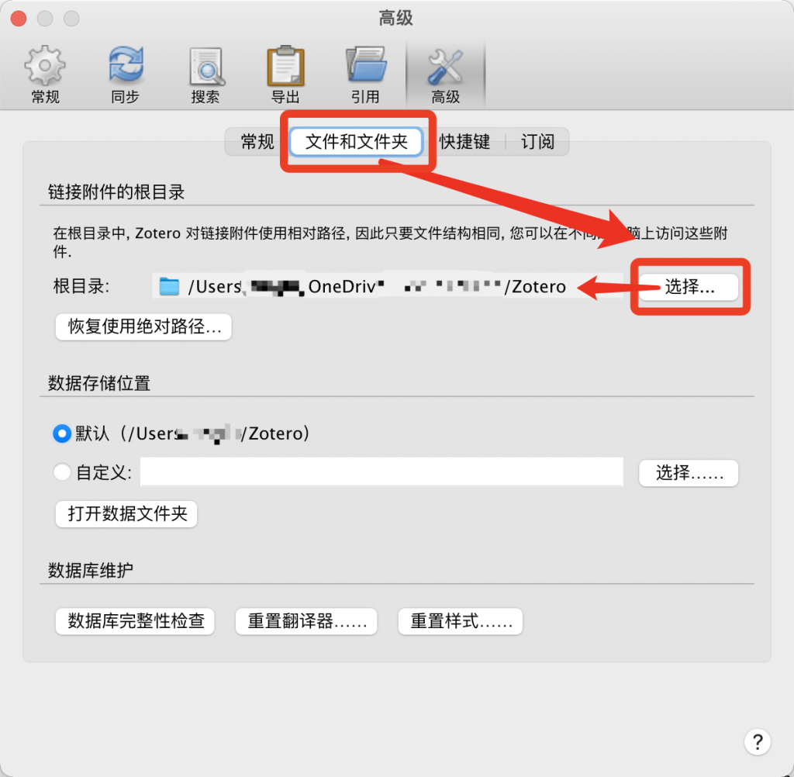Click 选择... button for root directory
The height and width of the screenshot is (777, 794).
click(x=689, y=287)
